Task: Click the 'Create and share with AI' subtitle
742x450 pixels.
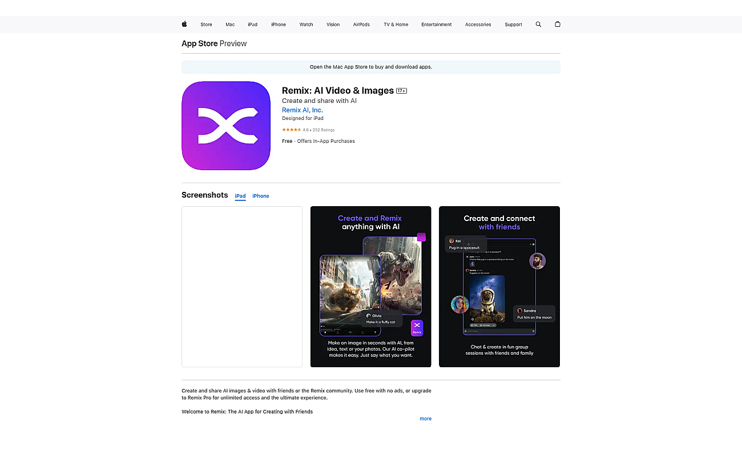Action: coord(319,101)
